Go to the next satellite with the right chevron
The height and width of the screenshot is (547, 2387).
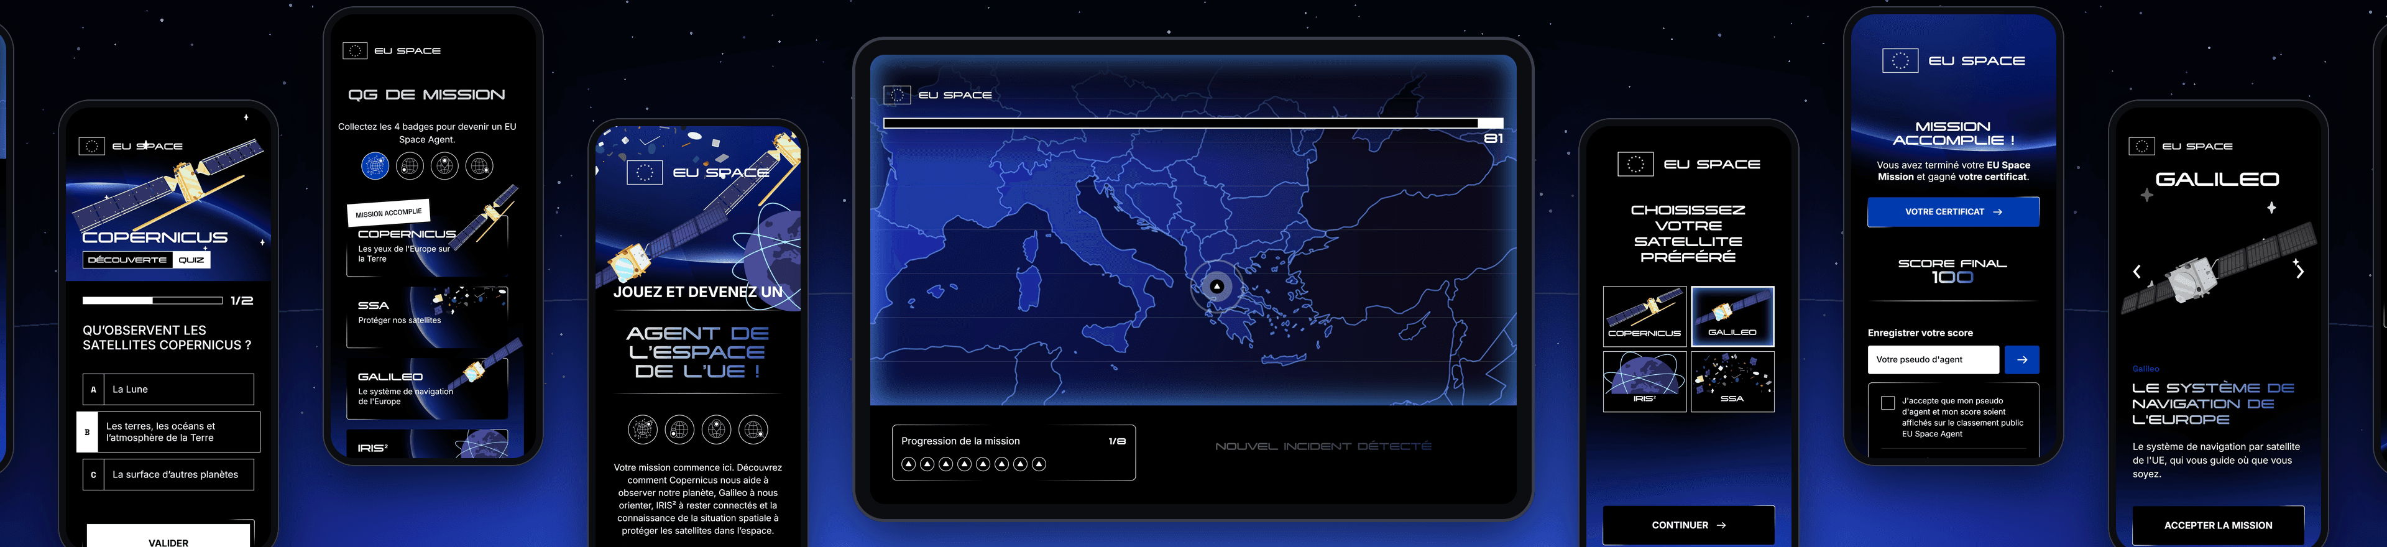tap(2299, 272)
